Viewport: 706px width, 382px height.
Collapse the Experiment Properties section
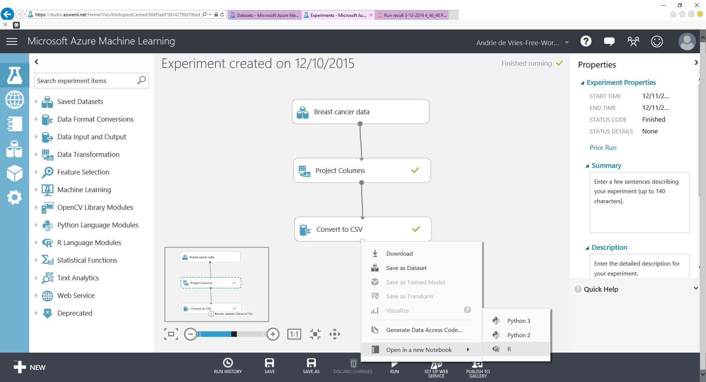pyautogui.click(x=582, y=83)
